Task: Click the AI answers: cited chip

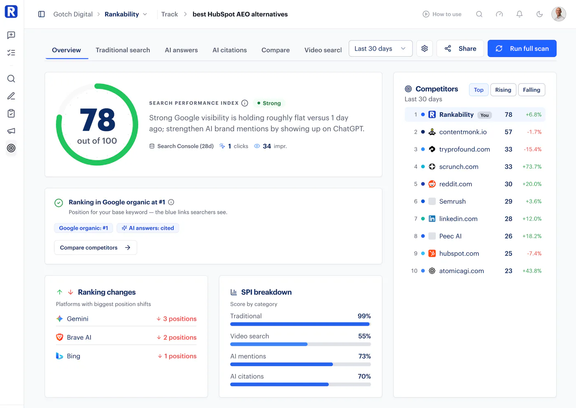Action: (148, 228)
